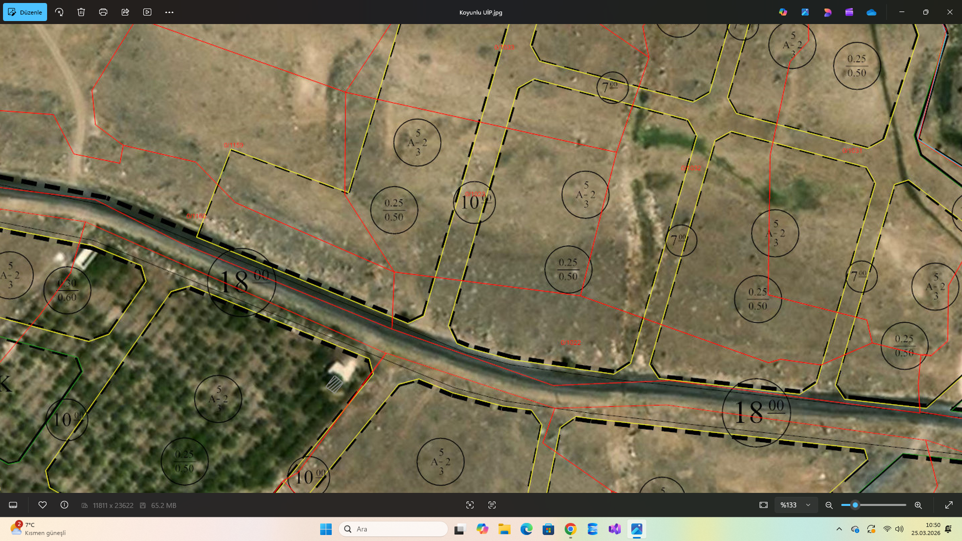Open the share icon in the toolbar
Viewport: 962px width, 541px height.
tap(125, 12)
